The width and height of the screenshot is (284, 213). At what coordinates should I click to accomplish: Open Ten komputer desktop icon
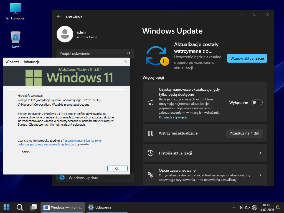pos(16,11)
